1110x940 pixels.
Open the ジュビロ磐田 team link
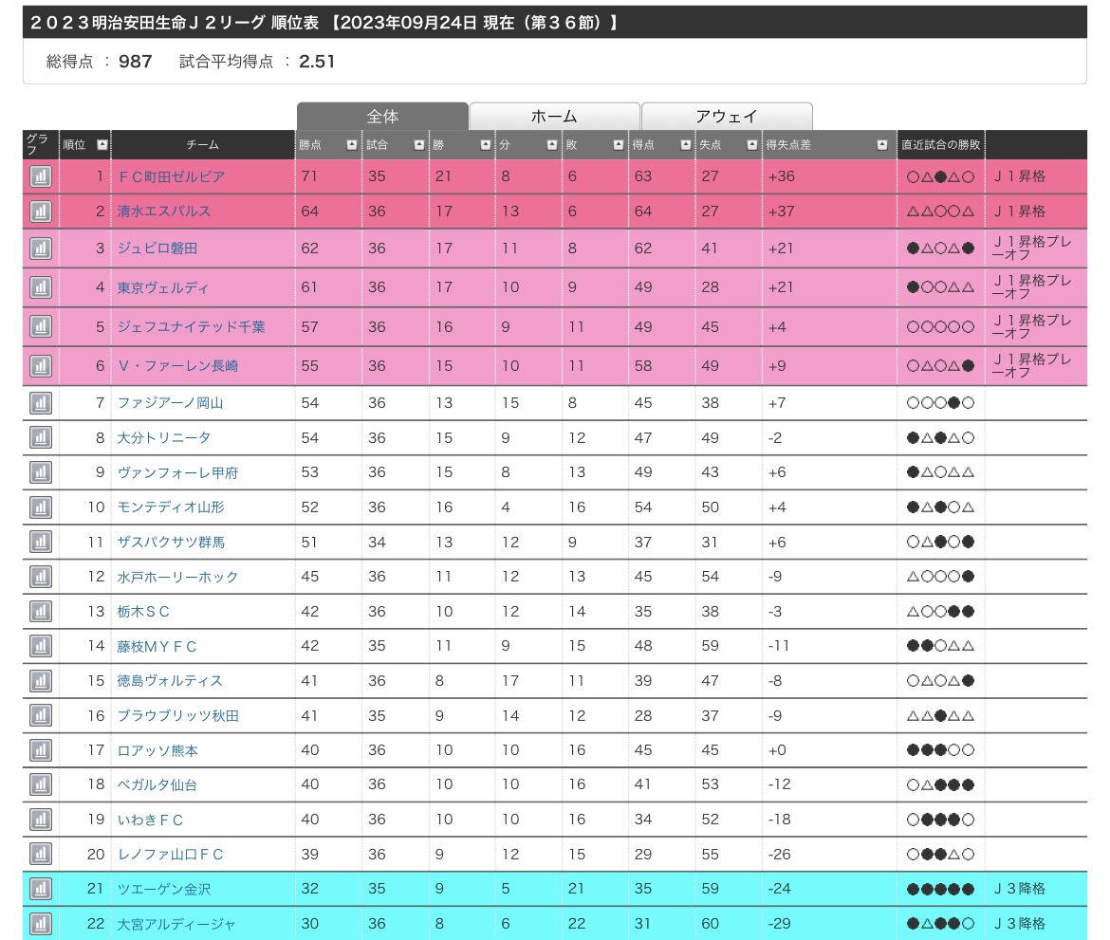pyautogui.click(x=157, y=249)
